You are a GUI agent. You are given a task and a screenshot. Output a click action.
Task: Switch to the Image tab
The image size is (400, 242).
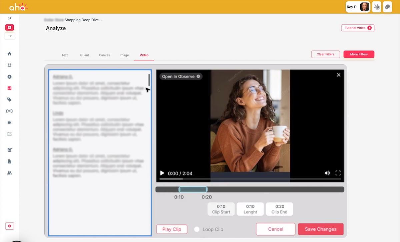(x=124, y=55)
